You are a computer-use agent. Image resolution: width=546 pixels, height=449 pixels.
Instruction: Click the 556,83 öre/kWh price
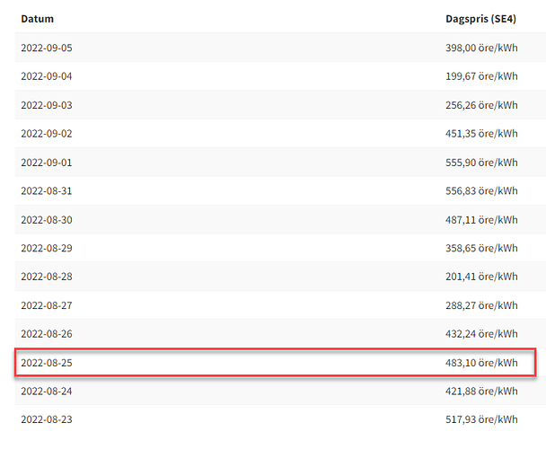[x=481, y=191]
